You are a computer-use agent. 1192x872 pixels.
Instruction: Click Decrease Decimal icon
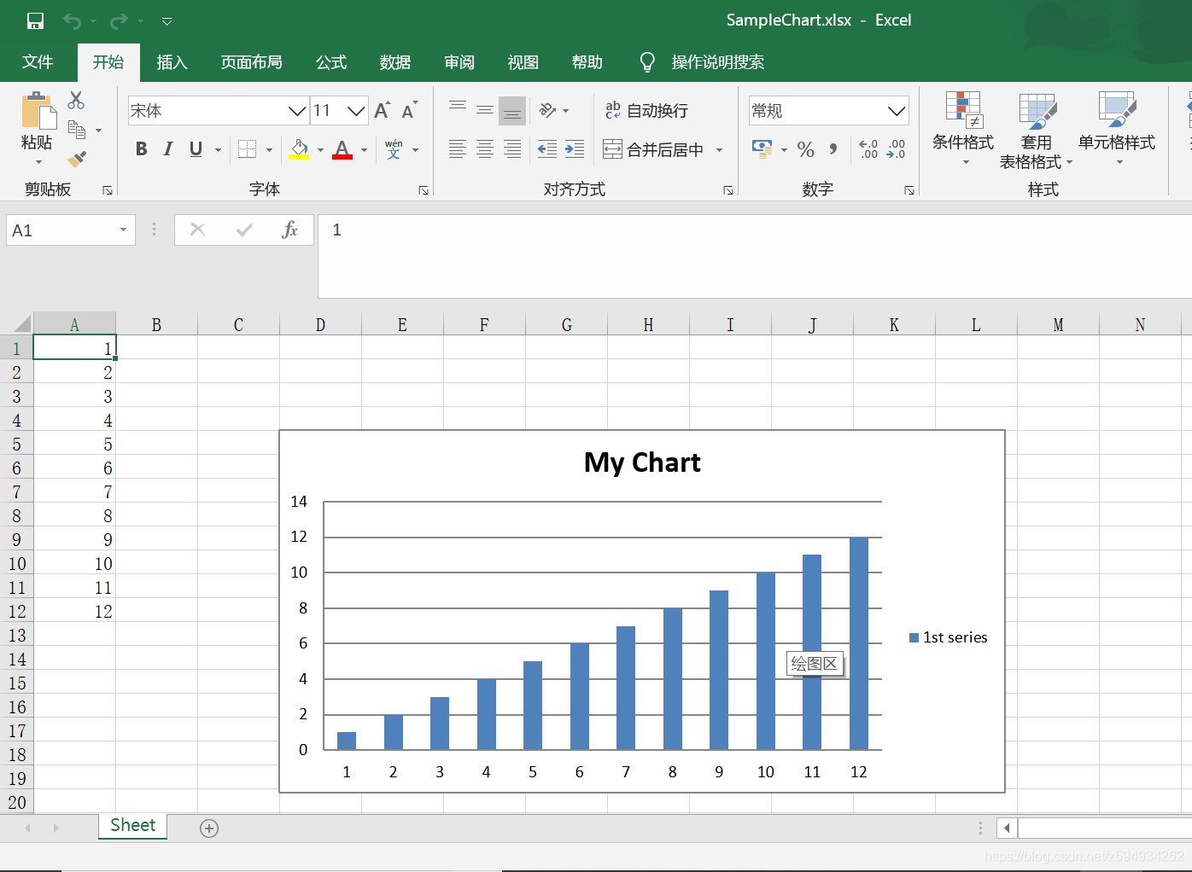coord(896,149)
